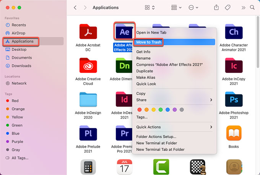Open the Action ellipsis dropdown menu

[x=193, y=8]
